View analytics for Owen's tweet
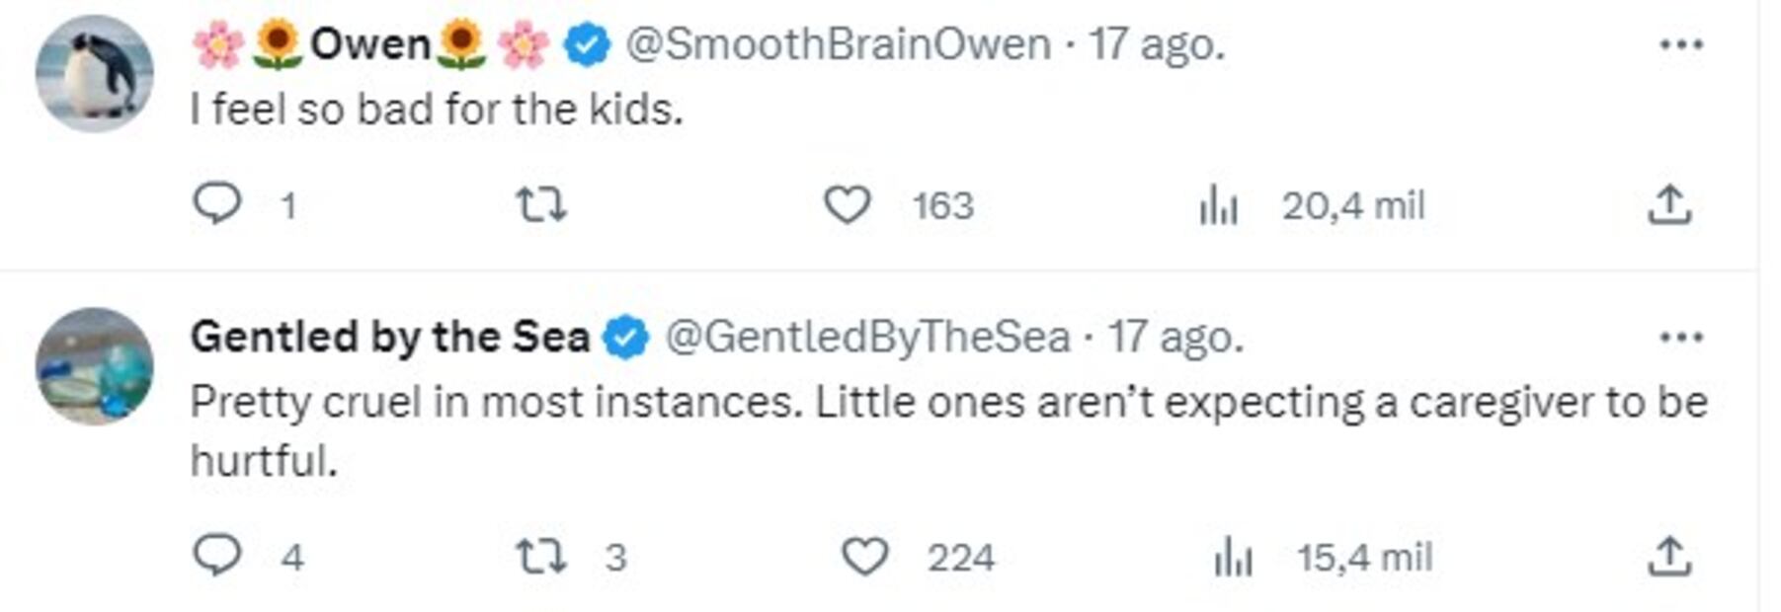Image resolution: width=1781 pixels, height=612 pixels. [x=1218, y=206]
